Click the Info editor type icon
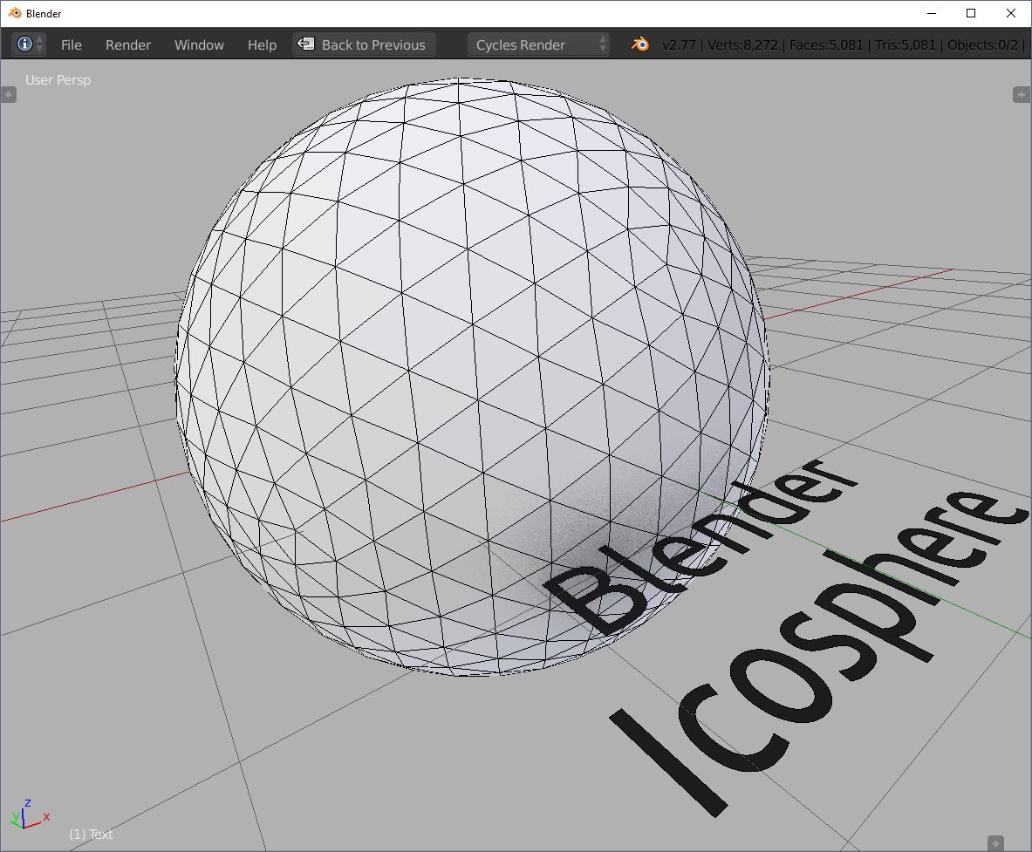Image resolution: width=1032 pixels, height=852 pixels. (x=25, y=44)
